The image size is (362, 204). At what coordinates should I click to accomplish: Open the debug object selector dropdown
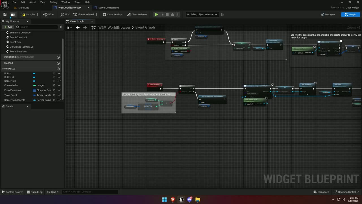click(x=202, y=14)
